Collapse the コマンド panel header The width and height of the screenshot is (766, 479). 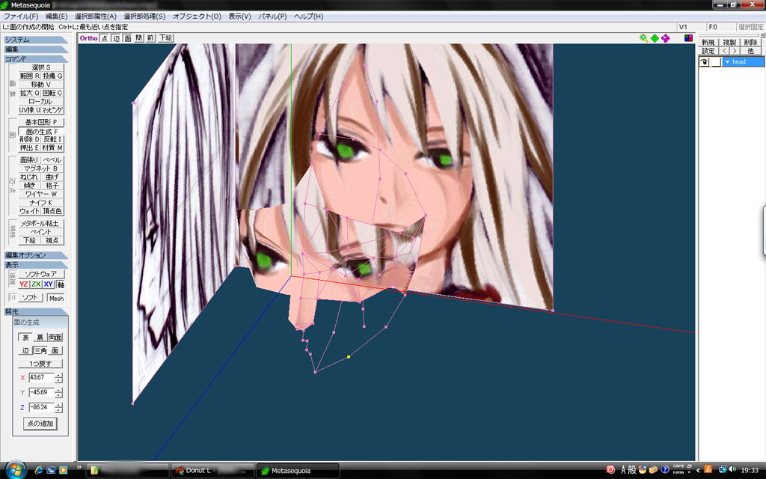pos(36,58)
